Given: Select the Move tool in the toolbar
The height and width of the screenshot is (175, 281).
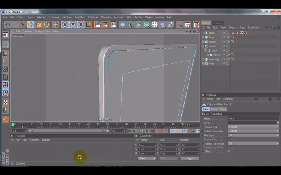Looking at the screenshot, I should (31, 25).
